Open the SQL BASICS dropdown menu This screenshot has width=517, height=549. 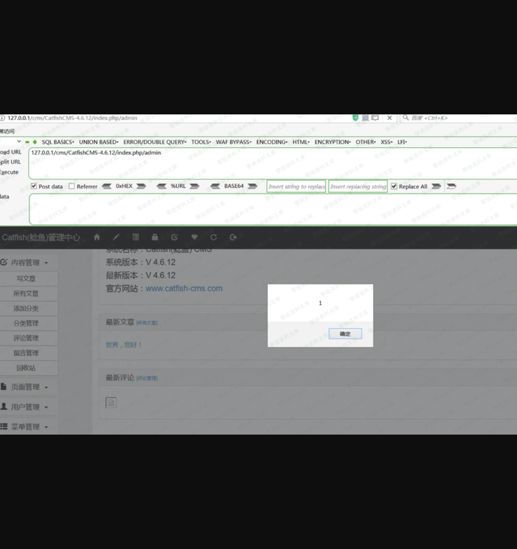[58, 142]
